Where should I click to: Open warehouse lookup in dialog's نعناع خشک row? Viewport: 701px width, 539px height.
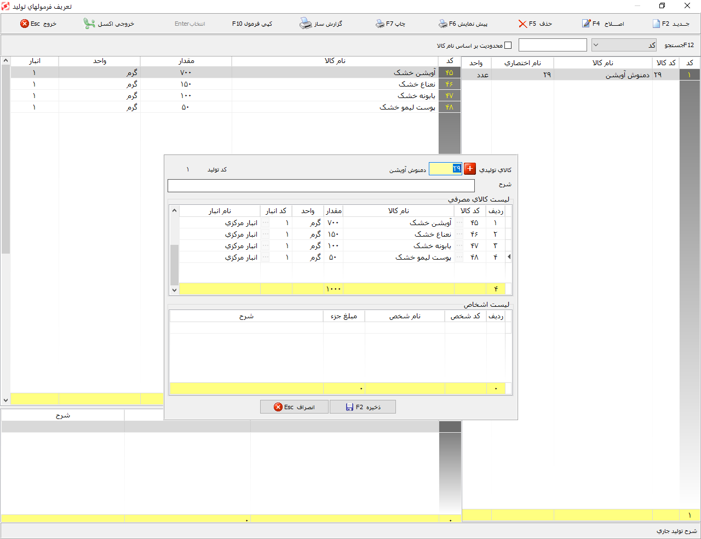[x=266, y=234]
